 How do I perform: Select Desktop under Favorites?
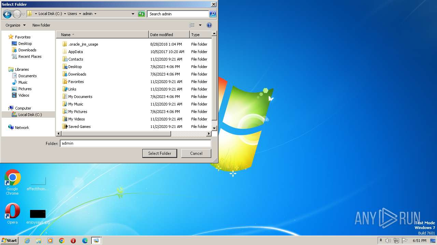click(x=25, y=44)
